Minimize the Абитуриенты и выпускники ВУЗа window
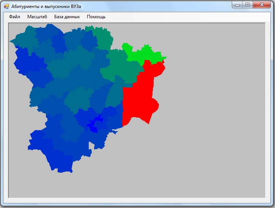 pos(237,5)
